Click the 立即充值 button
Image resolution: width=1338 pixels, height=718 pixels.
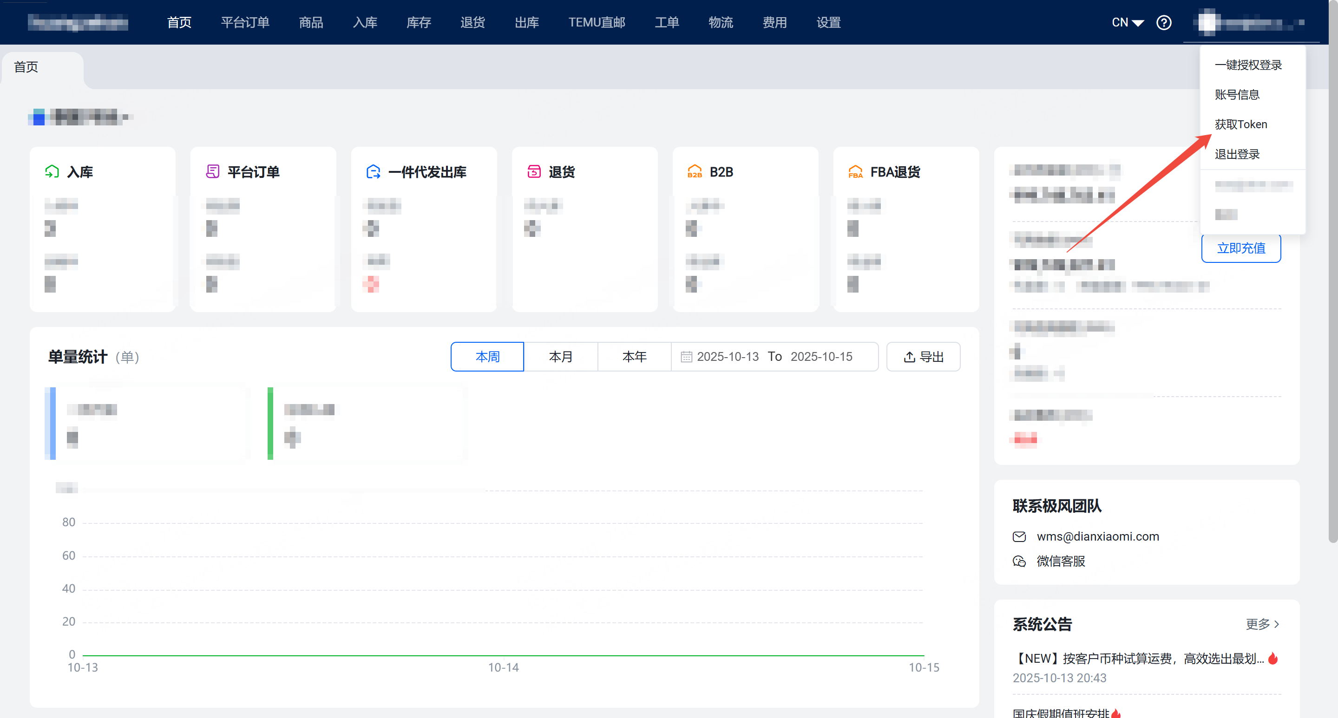1241,248
